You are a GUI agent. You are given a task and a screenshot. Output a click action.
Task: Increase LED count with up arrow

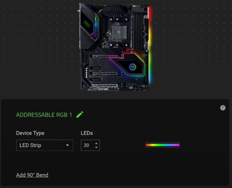[x=96, y=143]
